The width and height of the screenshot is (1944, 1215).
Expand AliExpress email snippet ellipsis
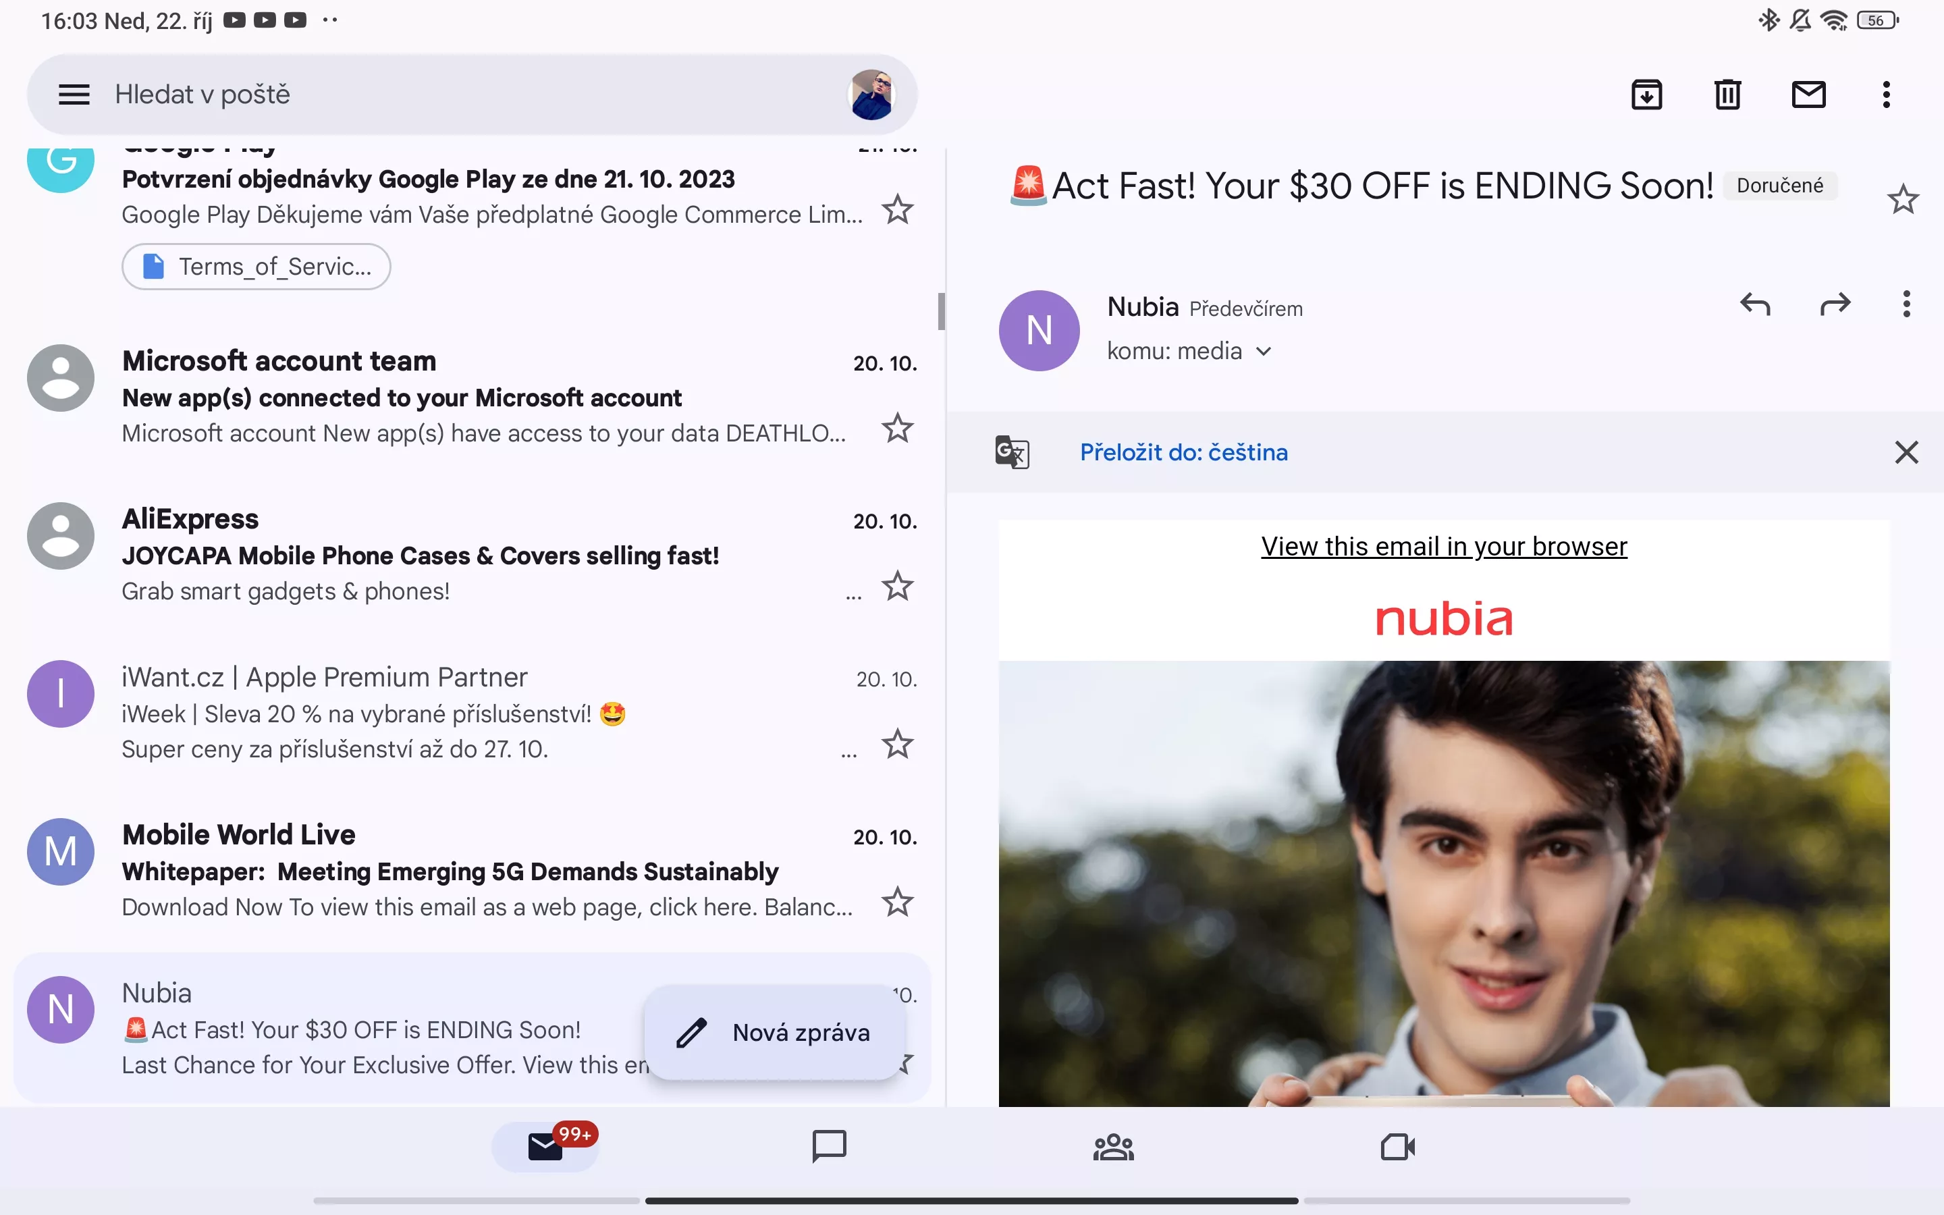[853, 596]
